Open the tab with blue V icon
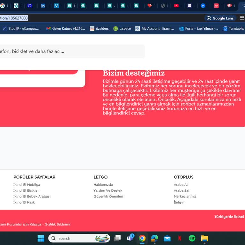 56,6
